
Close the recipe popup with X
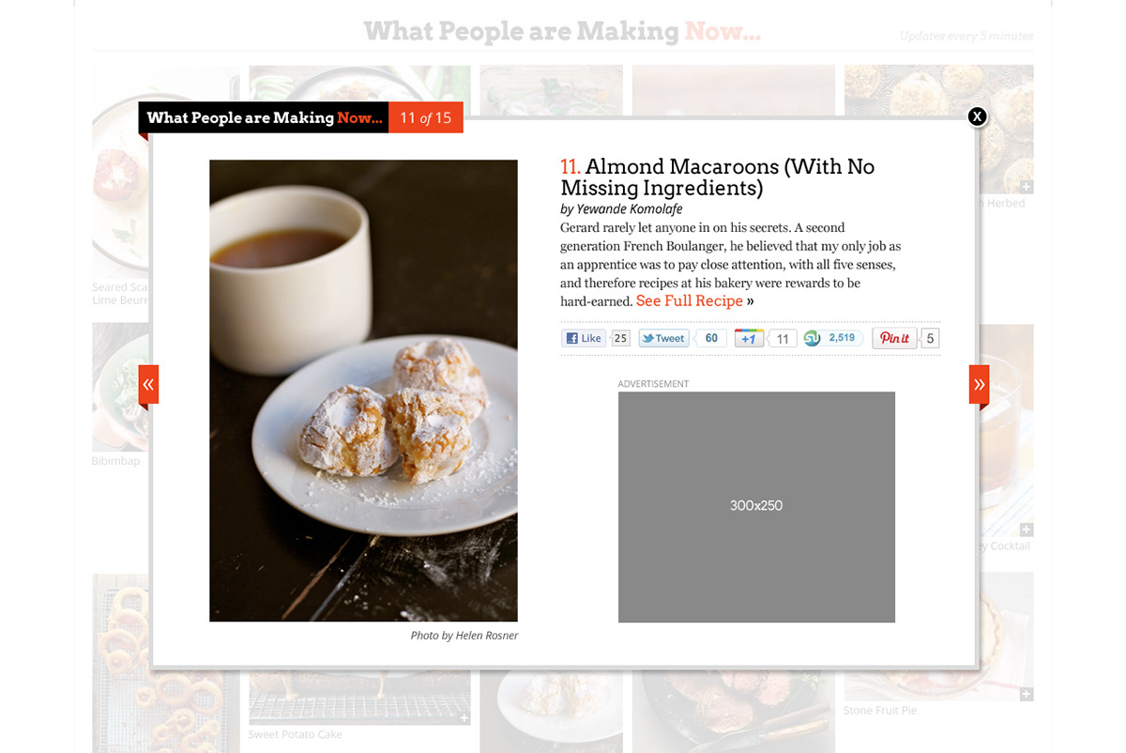point(977,116)
